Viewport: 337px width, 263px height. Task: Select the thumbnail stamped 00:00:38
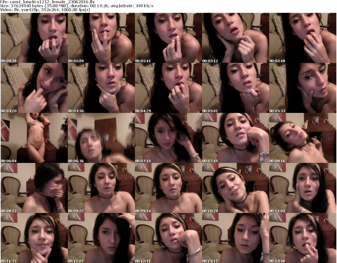click(x=34, y=38)
